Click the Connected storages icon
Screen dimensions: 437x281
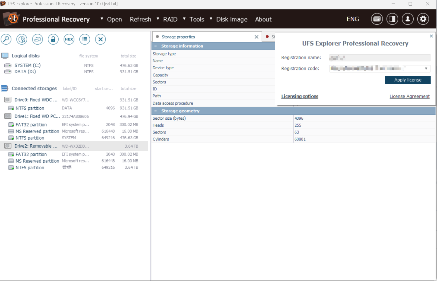tap(5, 88)
